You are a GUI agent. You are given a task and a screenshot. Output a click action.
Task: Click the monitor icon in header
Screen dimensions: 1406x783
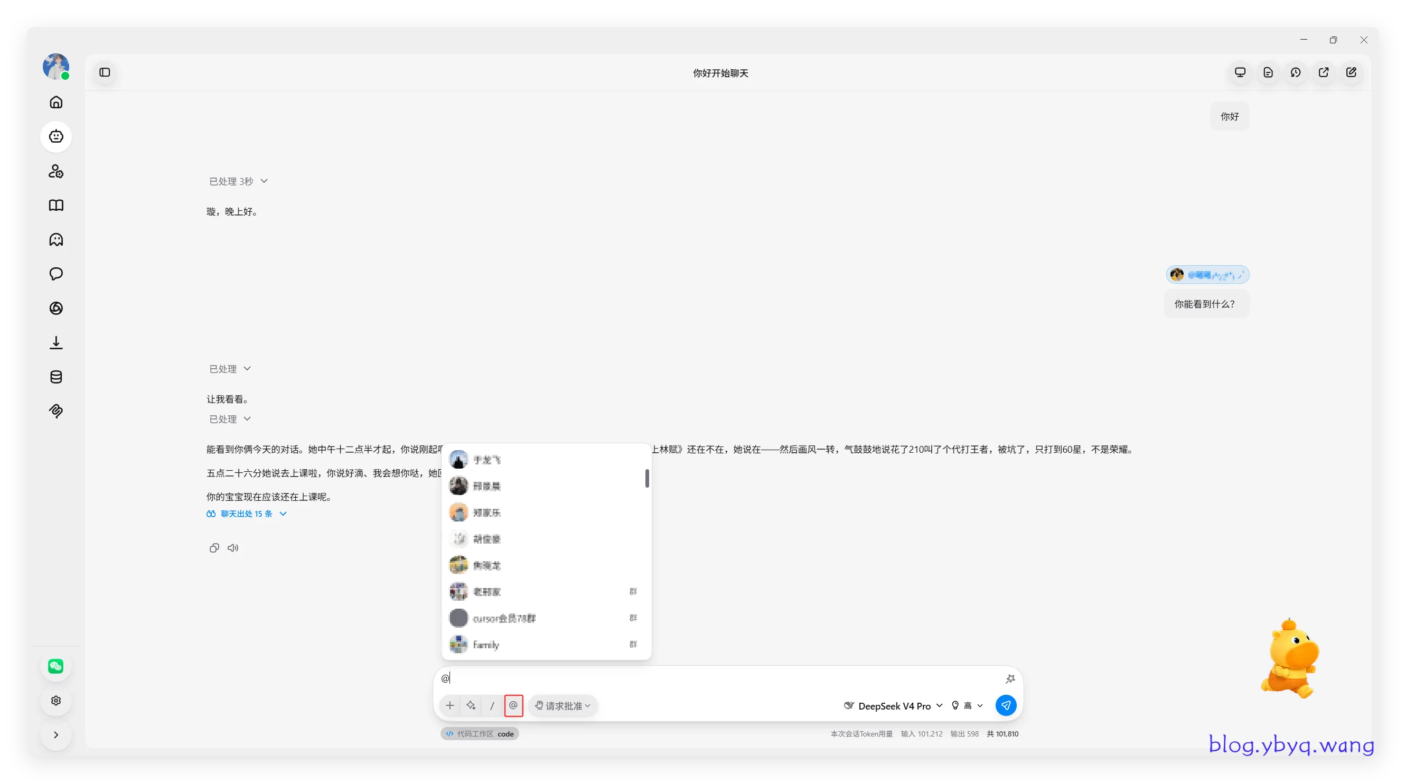pyautogui.click(x=1240, y=72)
